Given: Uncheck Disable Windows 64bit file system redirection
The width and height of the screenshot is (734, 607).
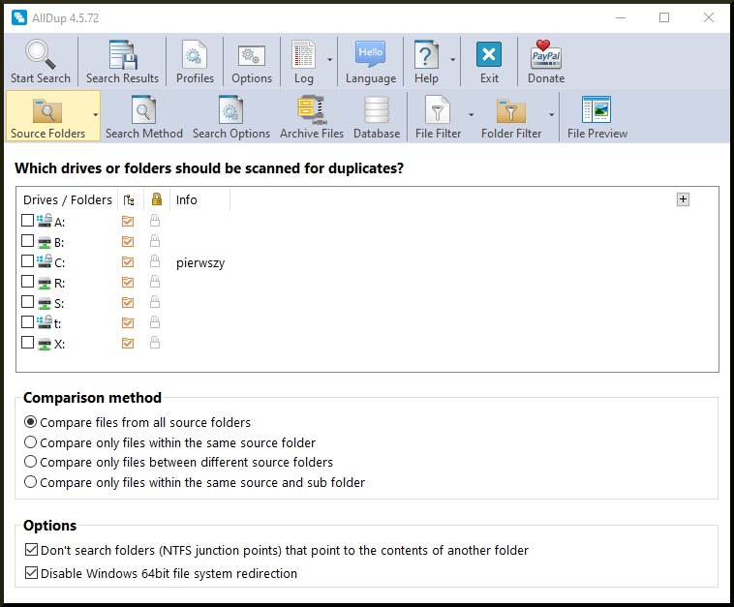Looking at the screenshot, I should 31,573.
